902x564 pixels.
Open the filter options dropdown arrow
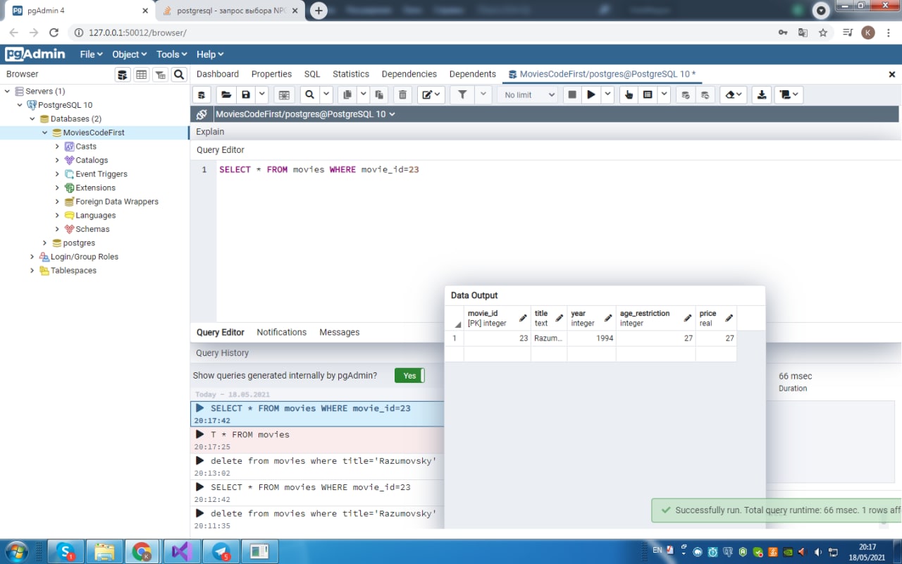point(483,94)
